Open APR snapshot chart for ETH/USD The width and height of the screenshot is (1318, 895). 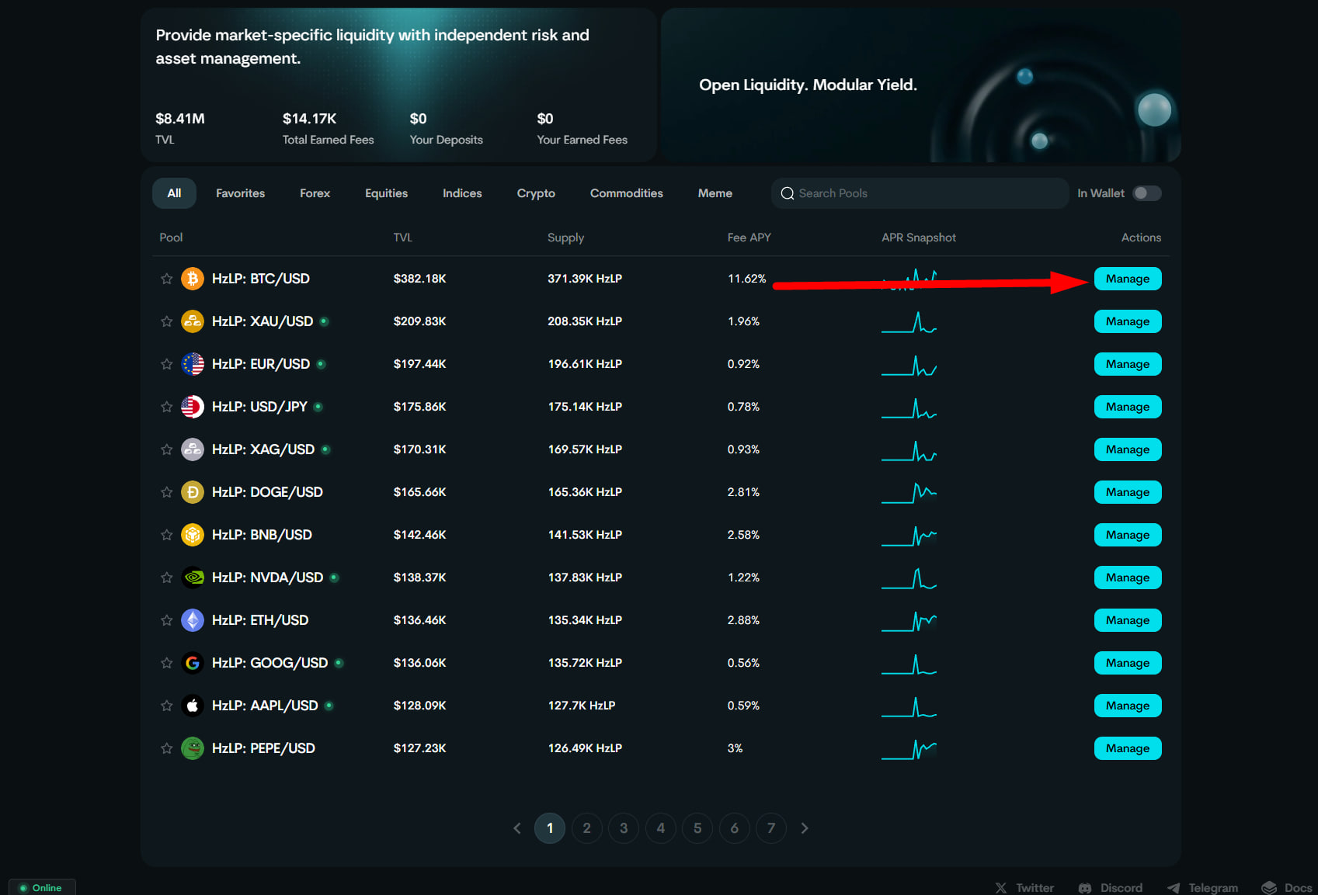(909, 620)
